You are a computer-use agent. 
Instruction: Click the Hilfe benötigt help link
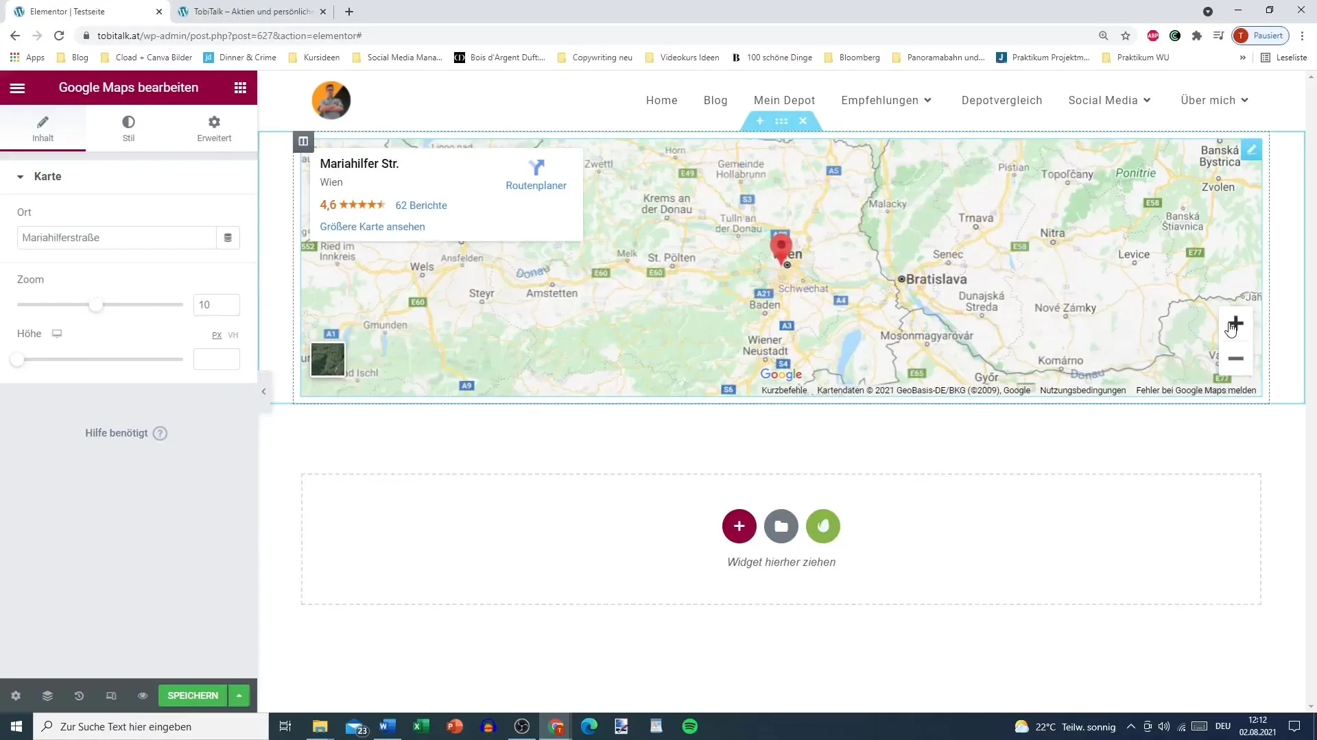tap(126, 433)
